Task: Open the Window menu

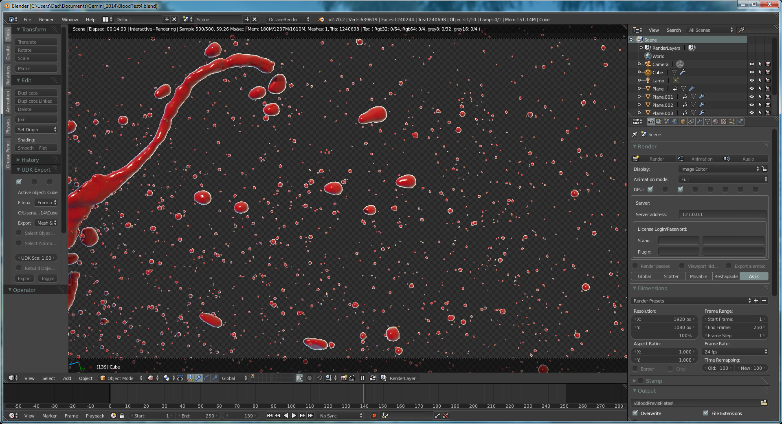Action: (x=70, y=19)
